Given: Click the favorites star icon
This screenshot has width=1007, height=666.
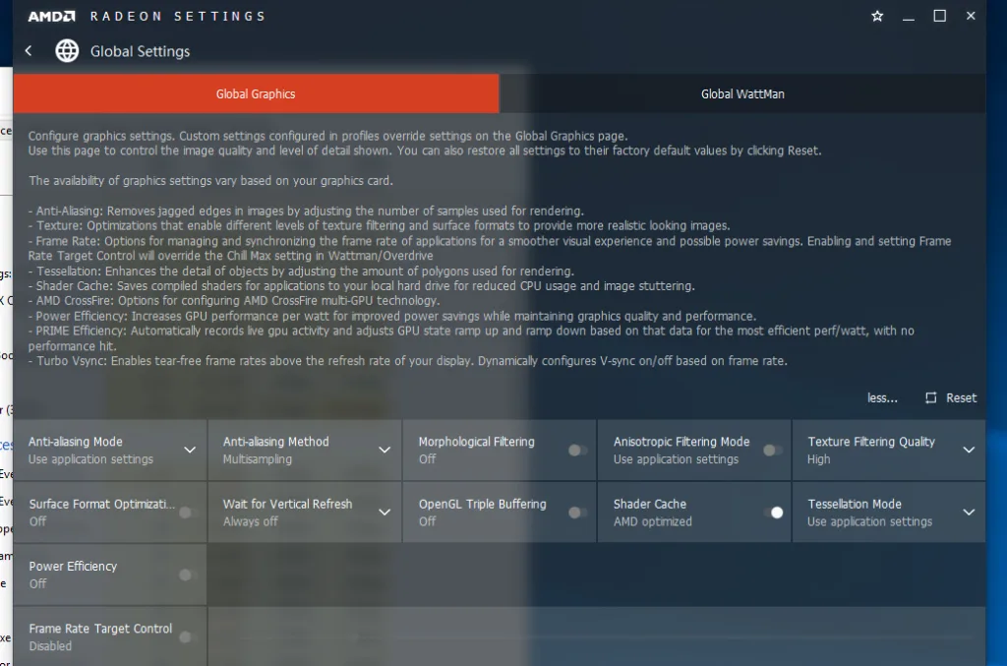Looking at the screenshot, I should [x=877, y=17].
